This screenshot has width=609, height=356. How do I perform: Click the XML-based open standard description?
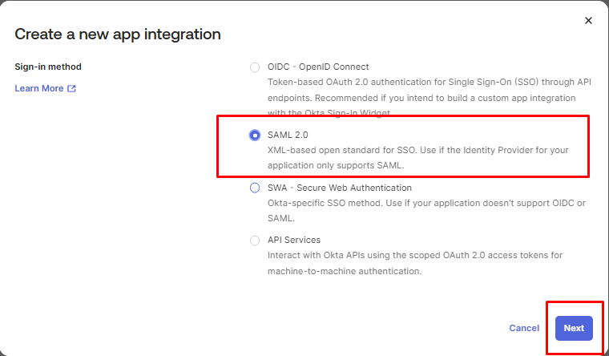coord(418,158)
